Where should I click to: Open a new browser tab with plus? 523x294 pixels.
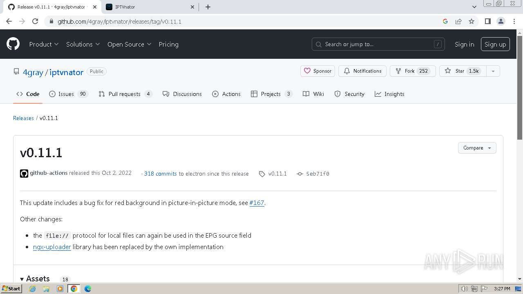[x=208, y=7]
